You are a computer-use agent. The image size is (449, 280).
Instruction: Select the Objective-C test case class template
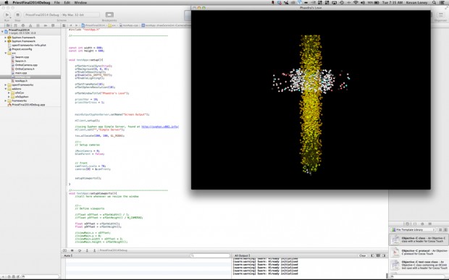pyautogui.click(x=419, y=265)
